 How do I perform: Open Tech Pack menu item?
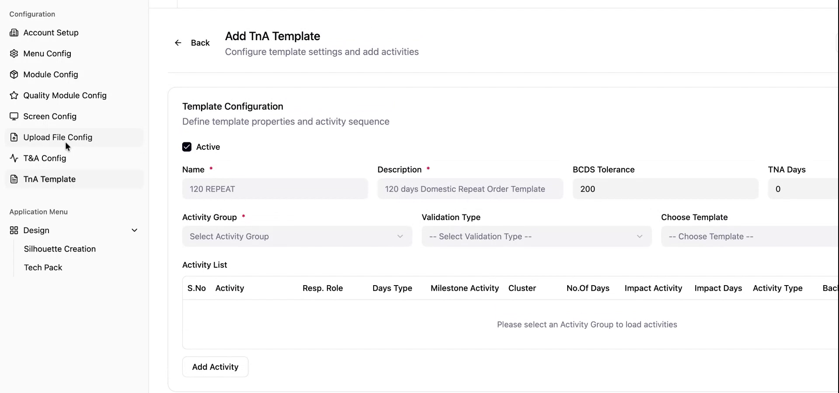click(x=43, y=268)
